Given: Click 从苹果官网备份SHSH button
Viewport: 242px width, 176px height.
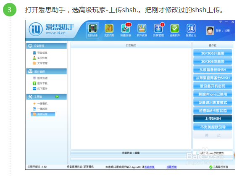Looking at the screenshot, I should (213, 78).
